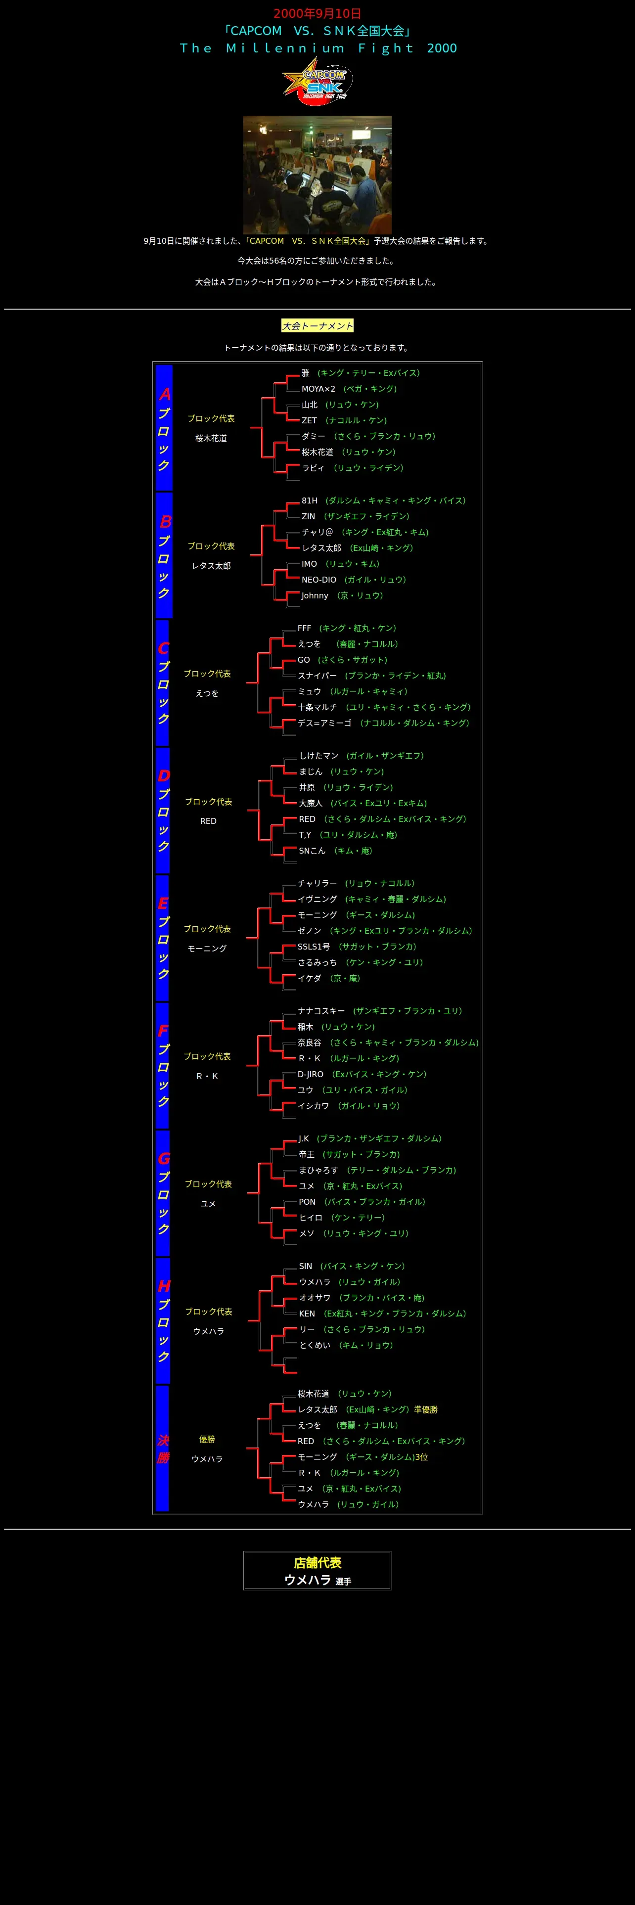The height and width of the screenshot is (1905, 635).
Task: Select player 十条マルチ in block C
Action: (x=317, y=708)
